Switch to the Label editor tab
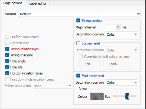 [38, 3]
